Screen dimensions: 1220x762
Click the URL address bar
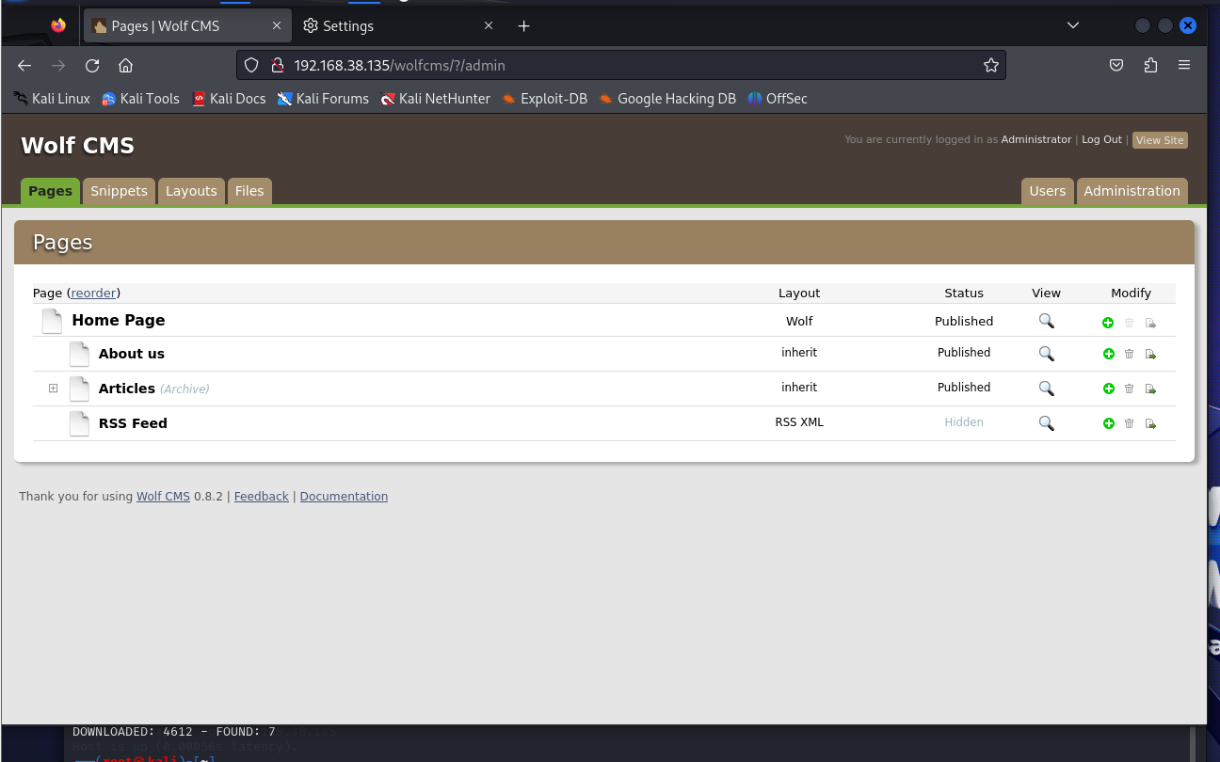(x=621, y=65)
